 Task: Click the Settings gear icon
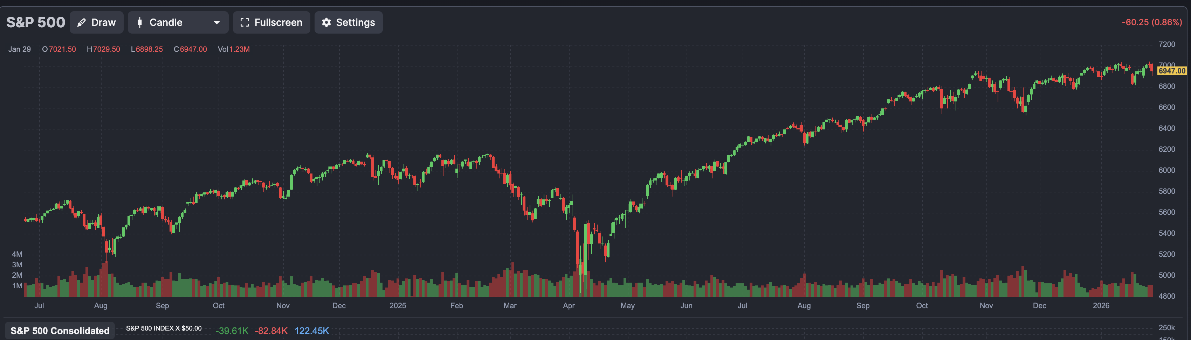[x=326, y=23]
